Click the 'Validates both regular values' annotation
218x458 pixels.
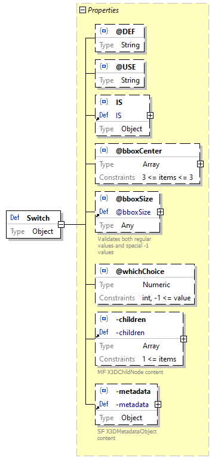click(125, 245)
